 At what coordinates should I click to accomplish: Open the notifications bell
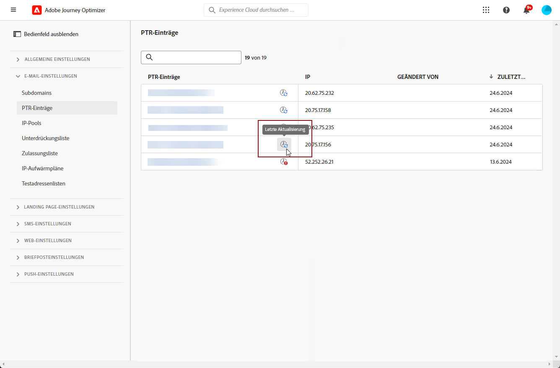(x=526, y=10)
